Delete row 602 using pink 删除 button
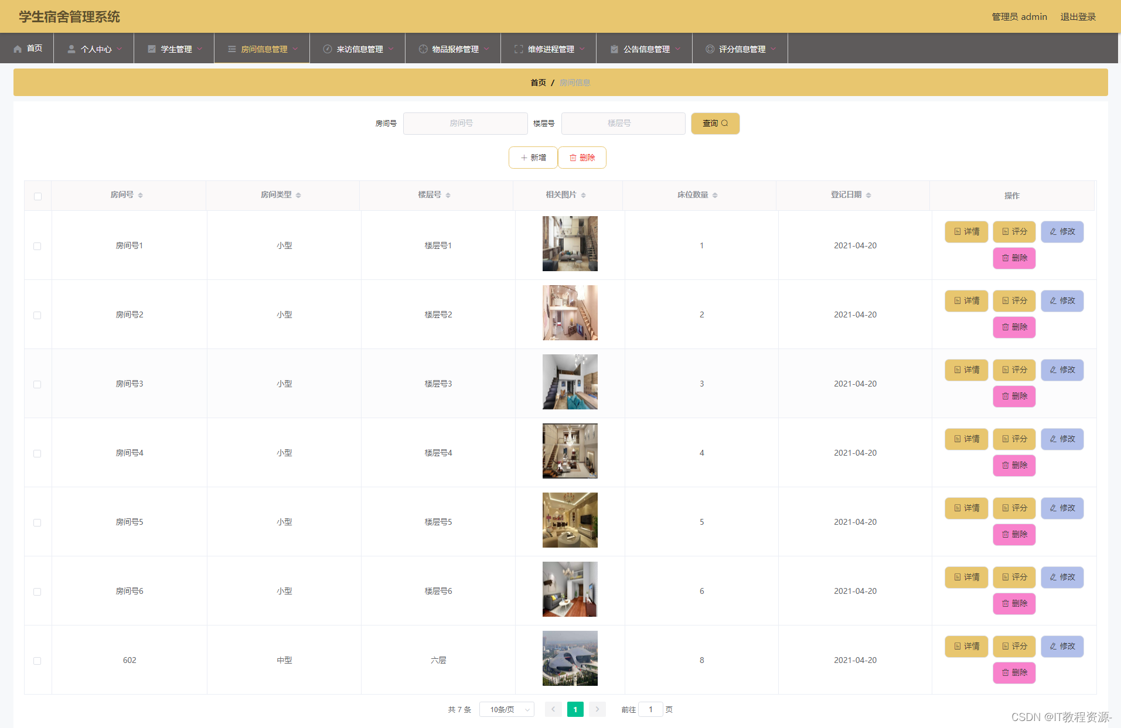This screenshot has height=728, width=1121. (x=1014, y=672)
